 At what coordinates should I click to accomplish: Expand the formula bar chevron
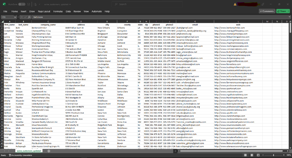click(x=289, y=17)
